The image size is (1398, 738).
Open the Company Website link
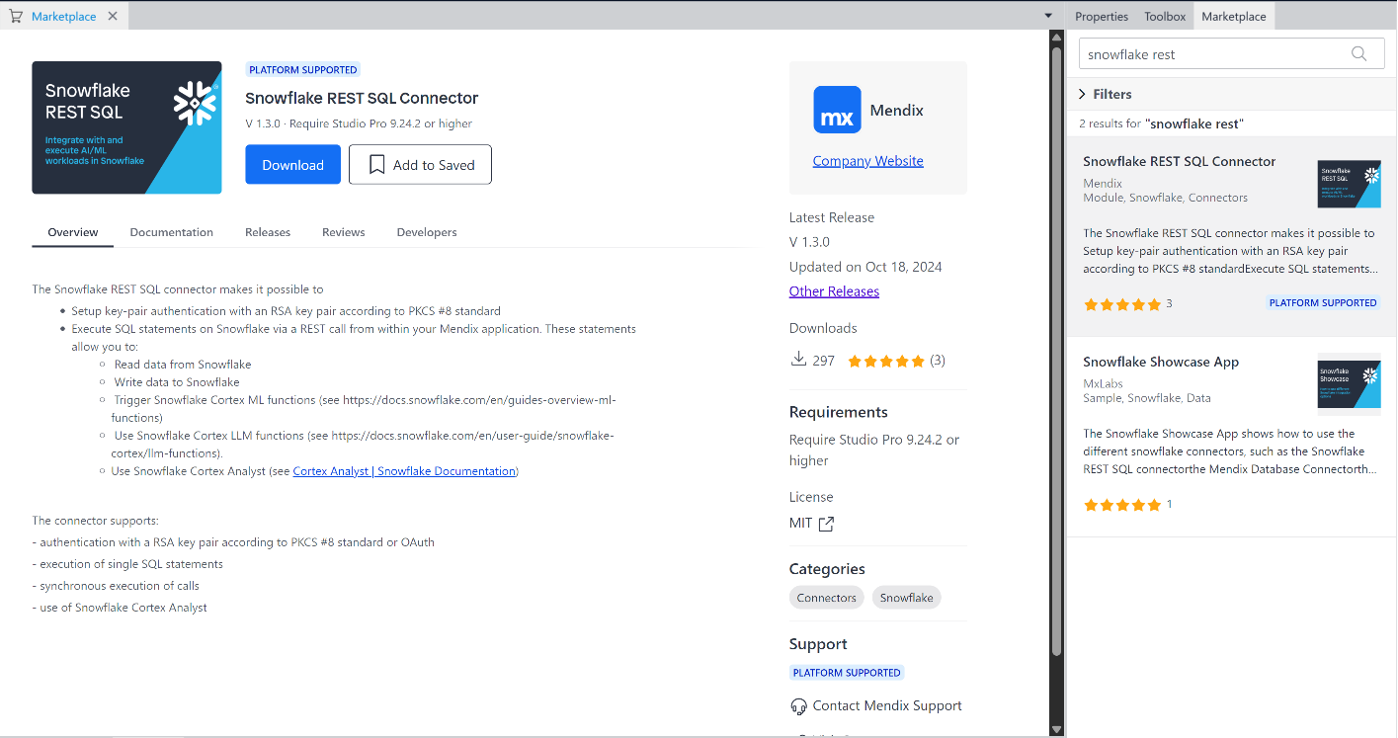pos(867,161)
